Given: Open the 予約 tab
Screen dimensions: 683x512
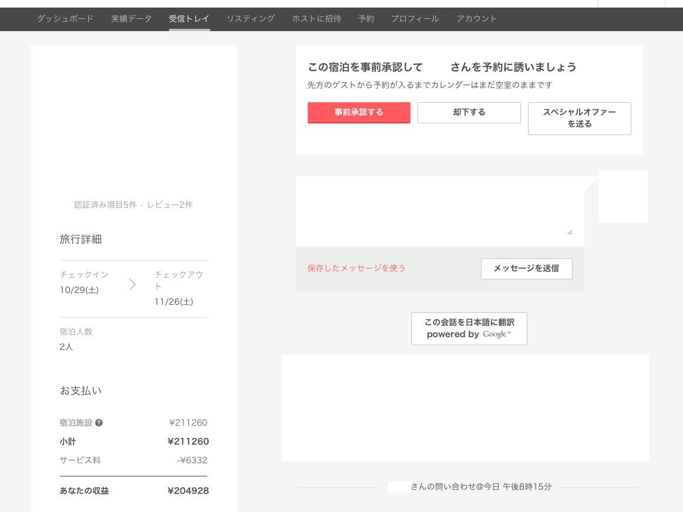Looking at the screenshot, I should pos(366,19).
